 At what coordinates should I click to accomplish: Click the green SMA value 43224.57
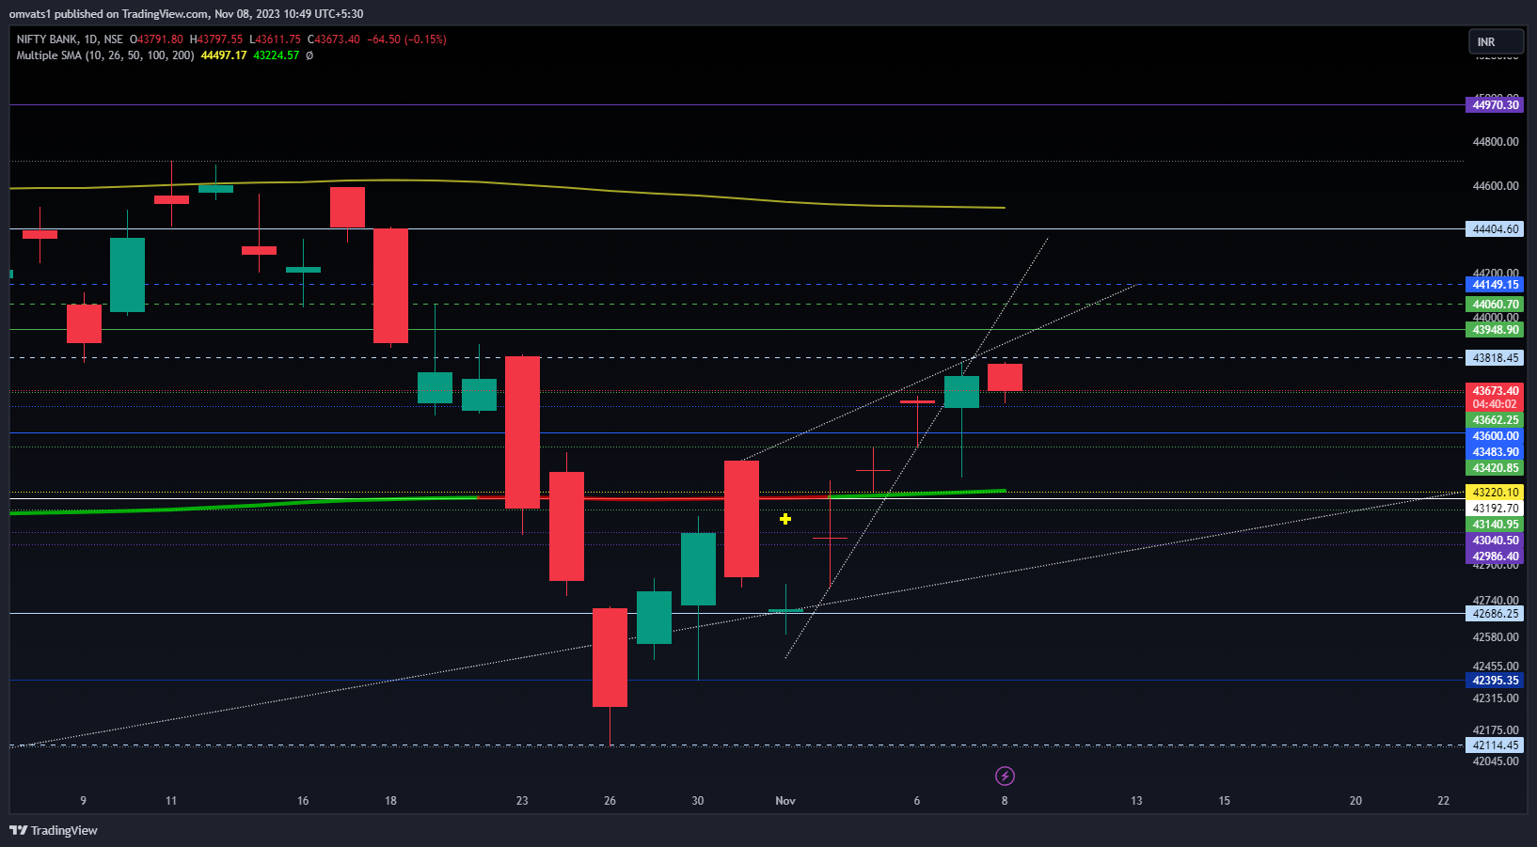(277, 55)
